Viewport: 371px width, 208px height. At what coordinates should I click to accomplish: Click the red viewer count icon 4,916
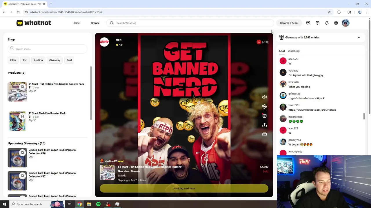259,42
